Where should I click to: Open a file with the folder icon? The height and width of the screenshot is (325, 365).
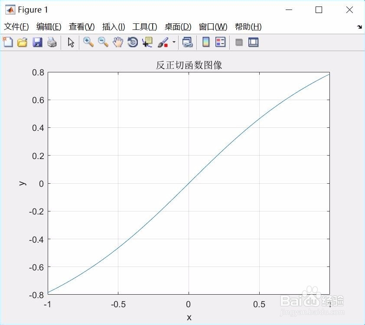pyautogui.click(x=23, y=42)
